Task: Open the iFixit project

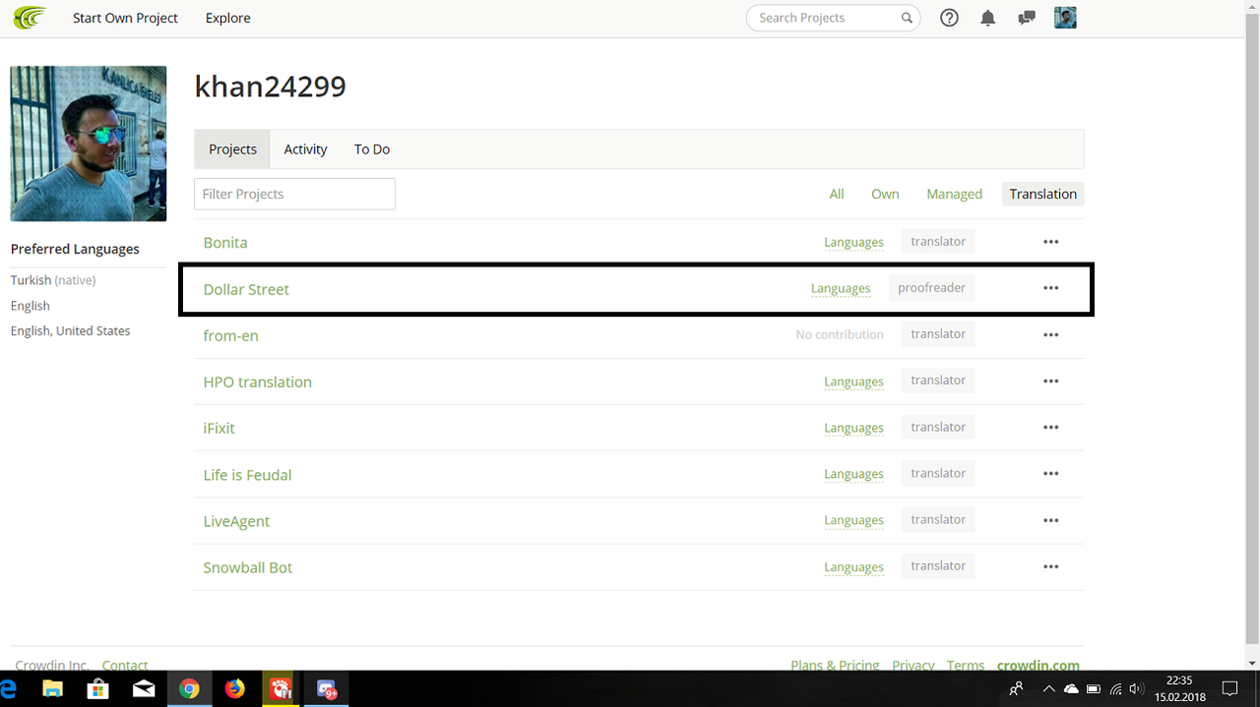Action: [x=219, y=428]
